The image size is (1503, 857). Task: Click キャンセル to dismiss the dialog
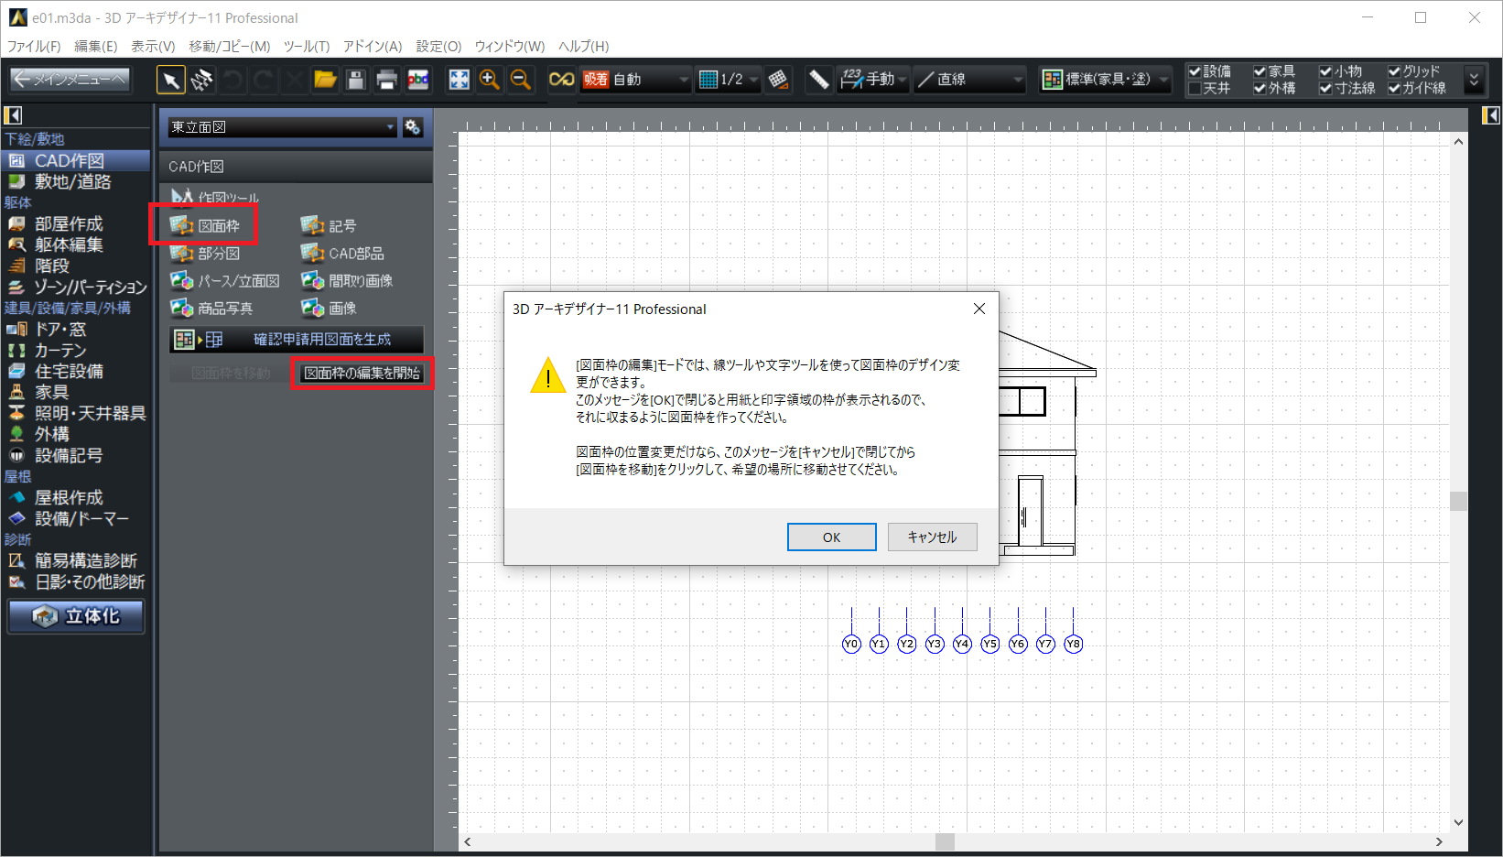(x=932, y=537)
